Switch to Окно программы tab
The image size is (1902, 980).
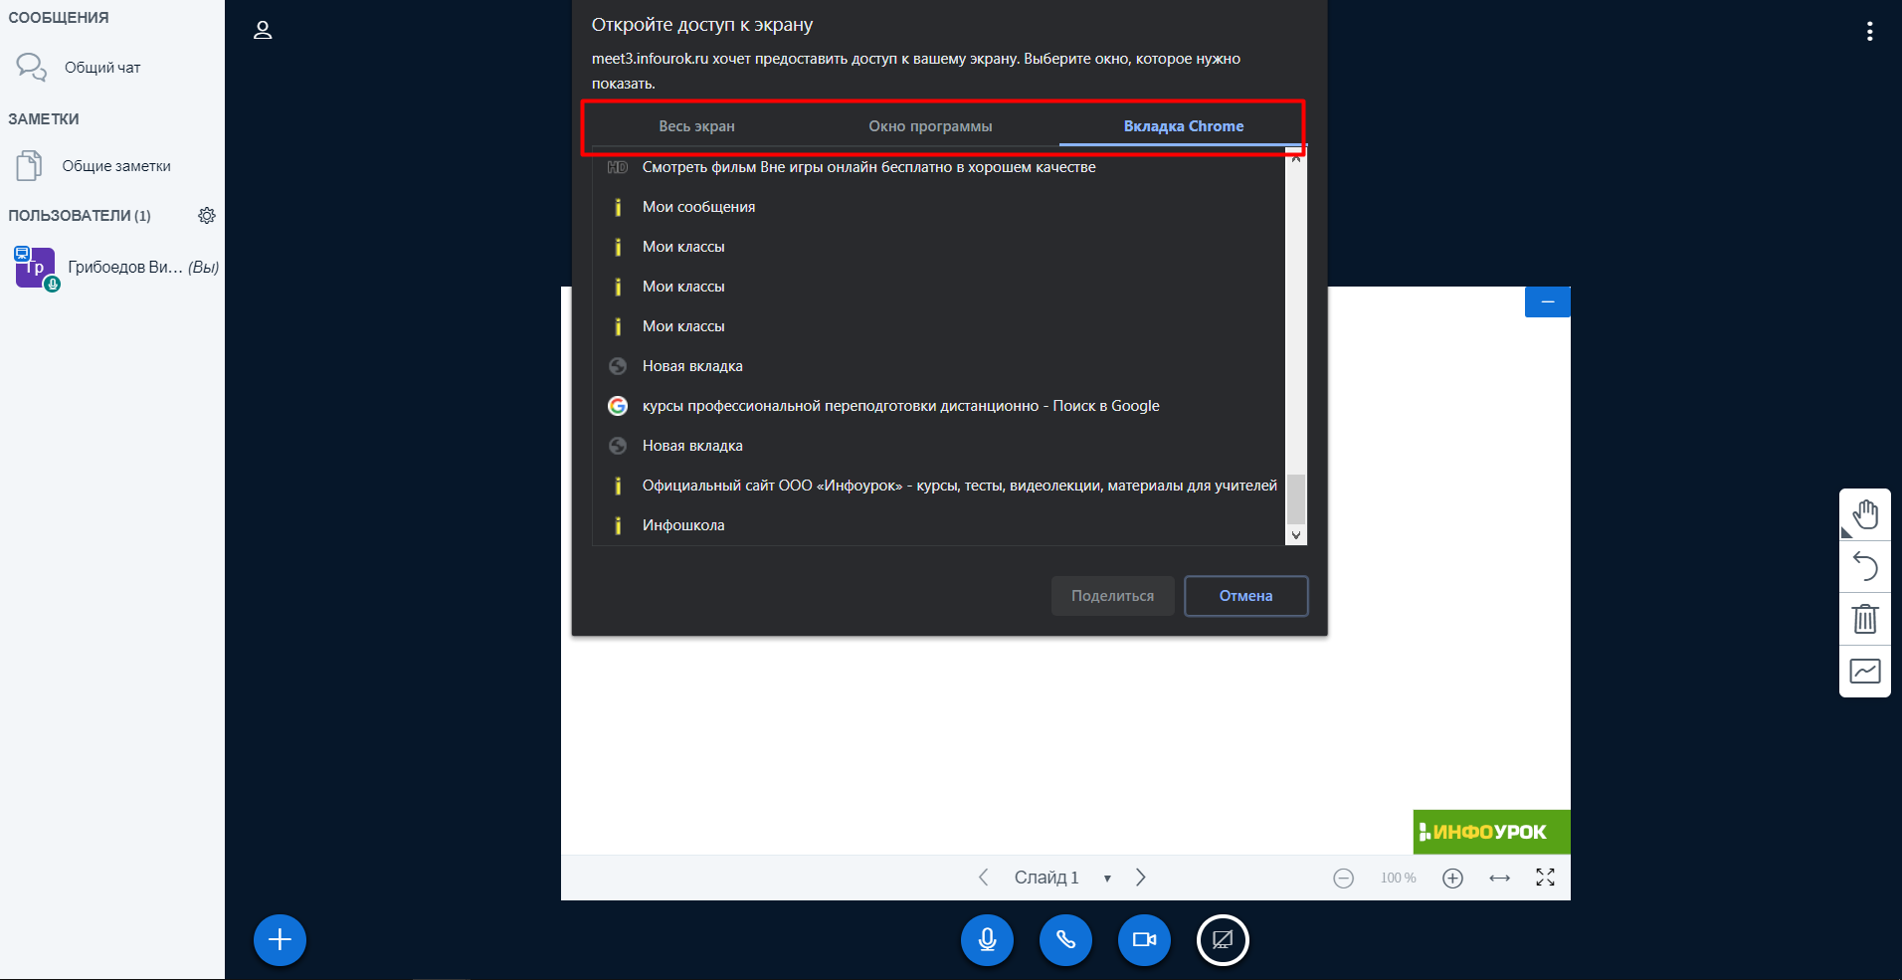pyautogui.click(x=930, y=126)
